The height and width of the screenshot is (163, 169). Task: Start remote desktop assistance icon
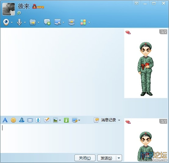[x=58, y=22]
